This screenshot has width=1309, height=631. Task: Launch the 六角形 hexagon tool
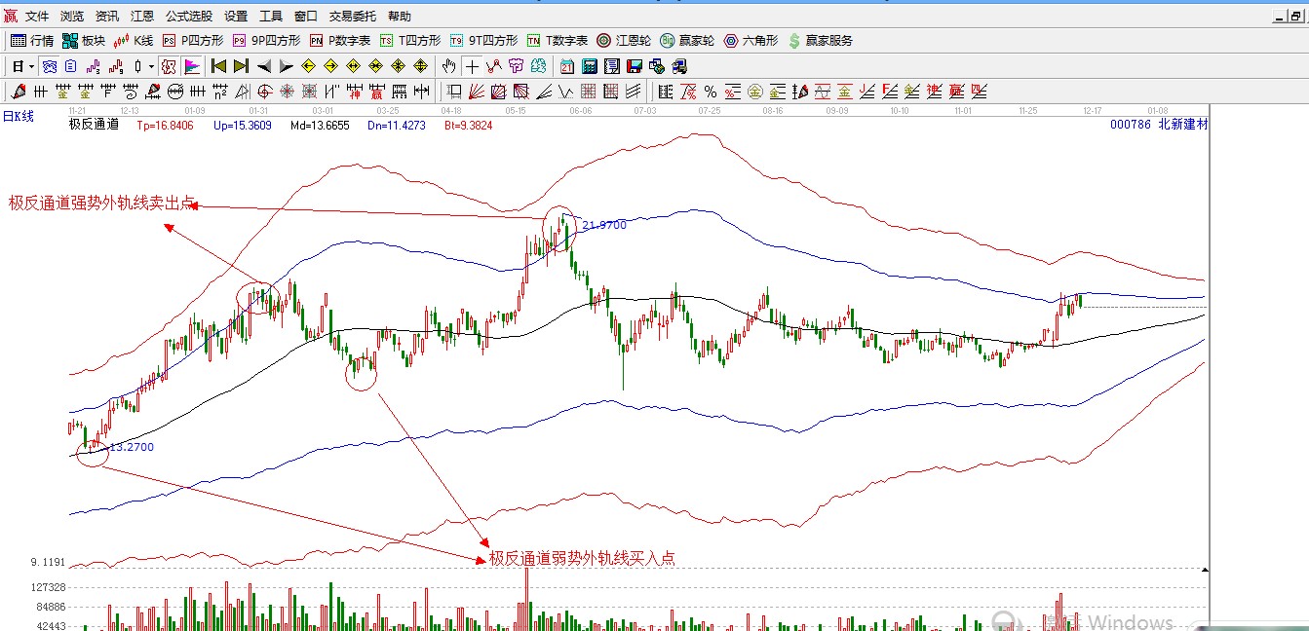pyautogui.click(x=751, y=41)
